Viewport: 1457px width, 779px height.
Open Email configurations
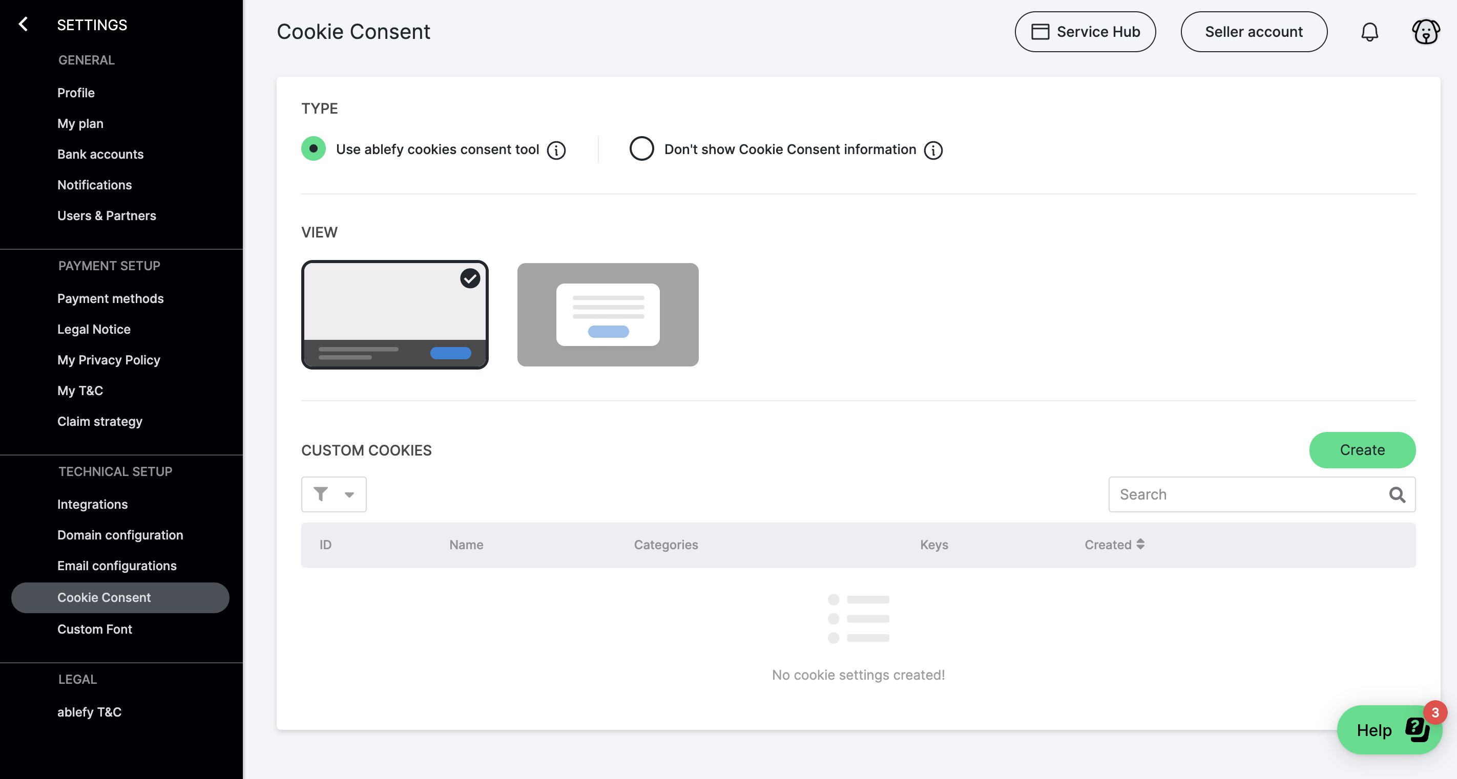pyautogui.click(x=116, y=566)
